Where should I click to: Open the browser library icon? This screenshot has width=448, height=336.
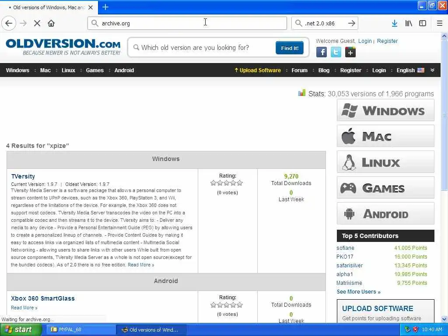click(x=409, y=23)
